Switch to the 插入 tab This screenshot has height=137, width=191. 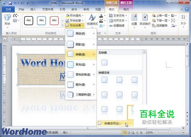(x=33, y=10)
